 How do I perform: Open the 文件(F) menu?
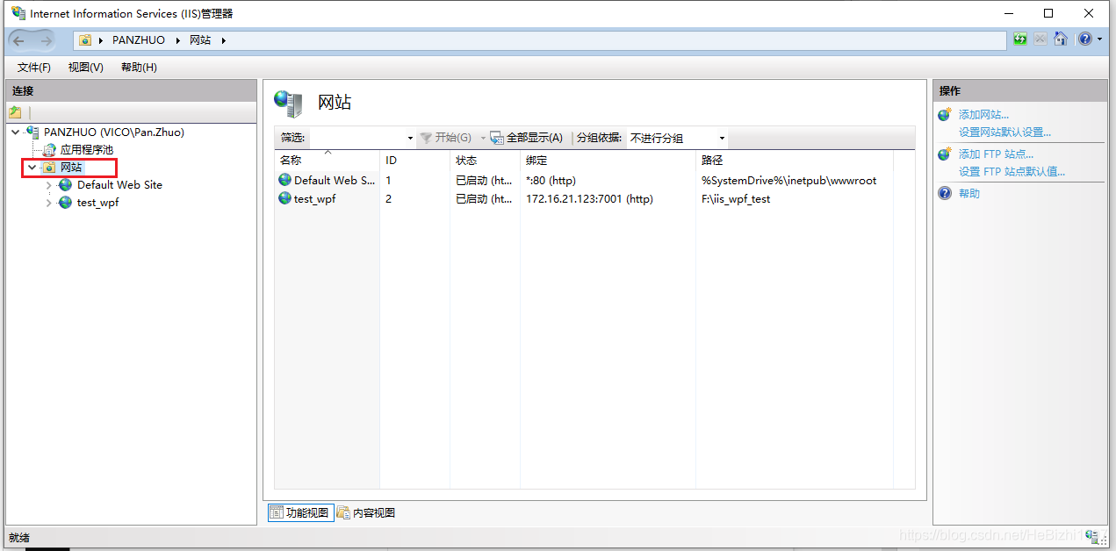(x=34, y=68)
